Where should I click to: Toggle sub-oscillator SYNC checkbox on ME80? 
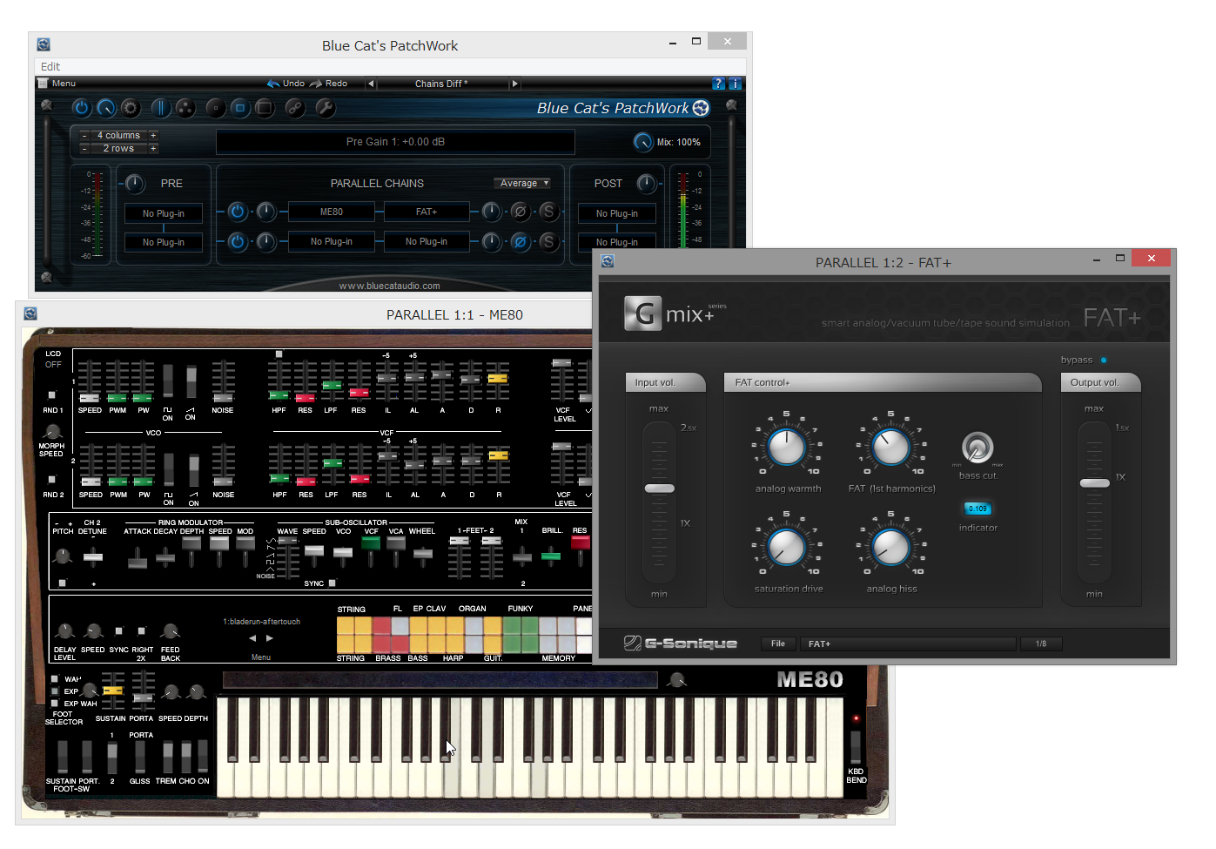pos(332,583)
